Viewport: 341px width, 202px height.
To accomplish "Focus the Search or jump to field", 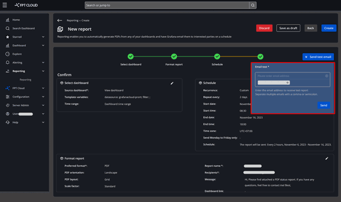I will pyautogui.click(x=167, y=5).
